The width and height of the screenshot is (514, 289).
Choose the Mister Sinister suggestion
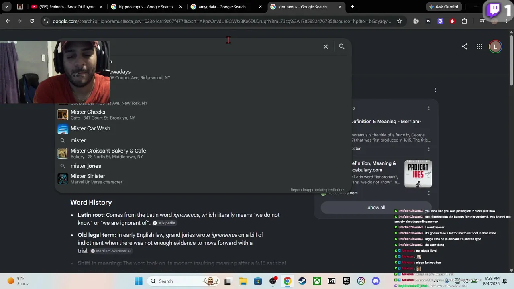tap(203, 179)
